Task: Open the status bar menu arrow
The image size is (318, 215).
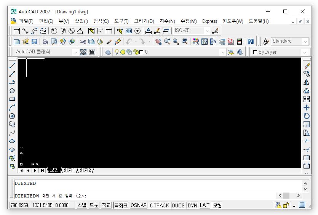Action: (294, 206)
